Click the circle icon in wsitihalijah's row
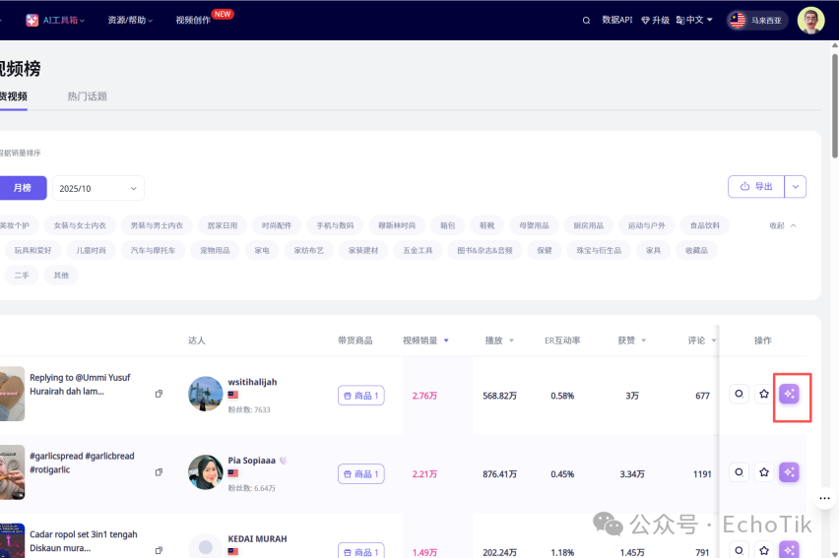 [739, 394]
